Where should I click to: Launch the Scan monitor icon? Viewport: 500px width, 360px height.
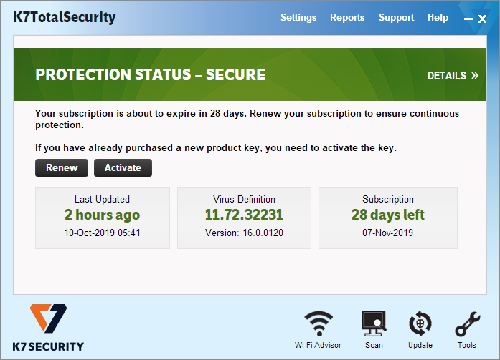[374, 324]
